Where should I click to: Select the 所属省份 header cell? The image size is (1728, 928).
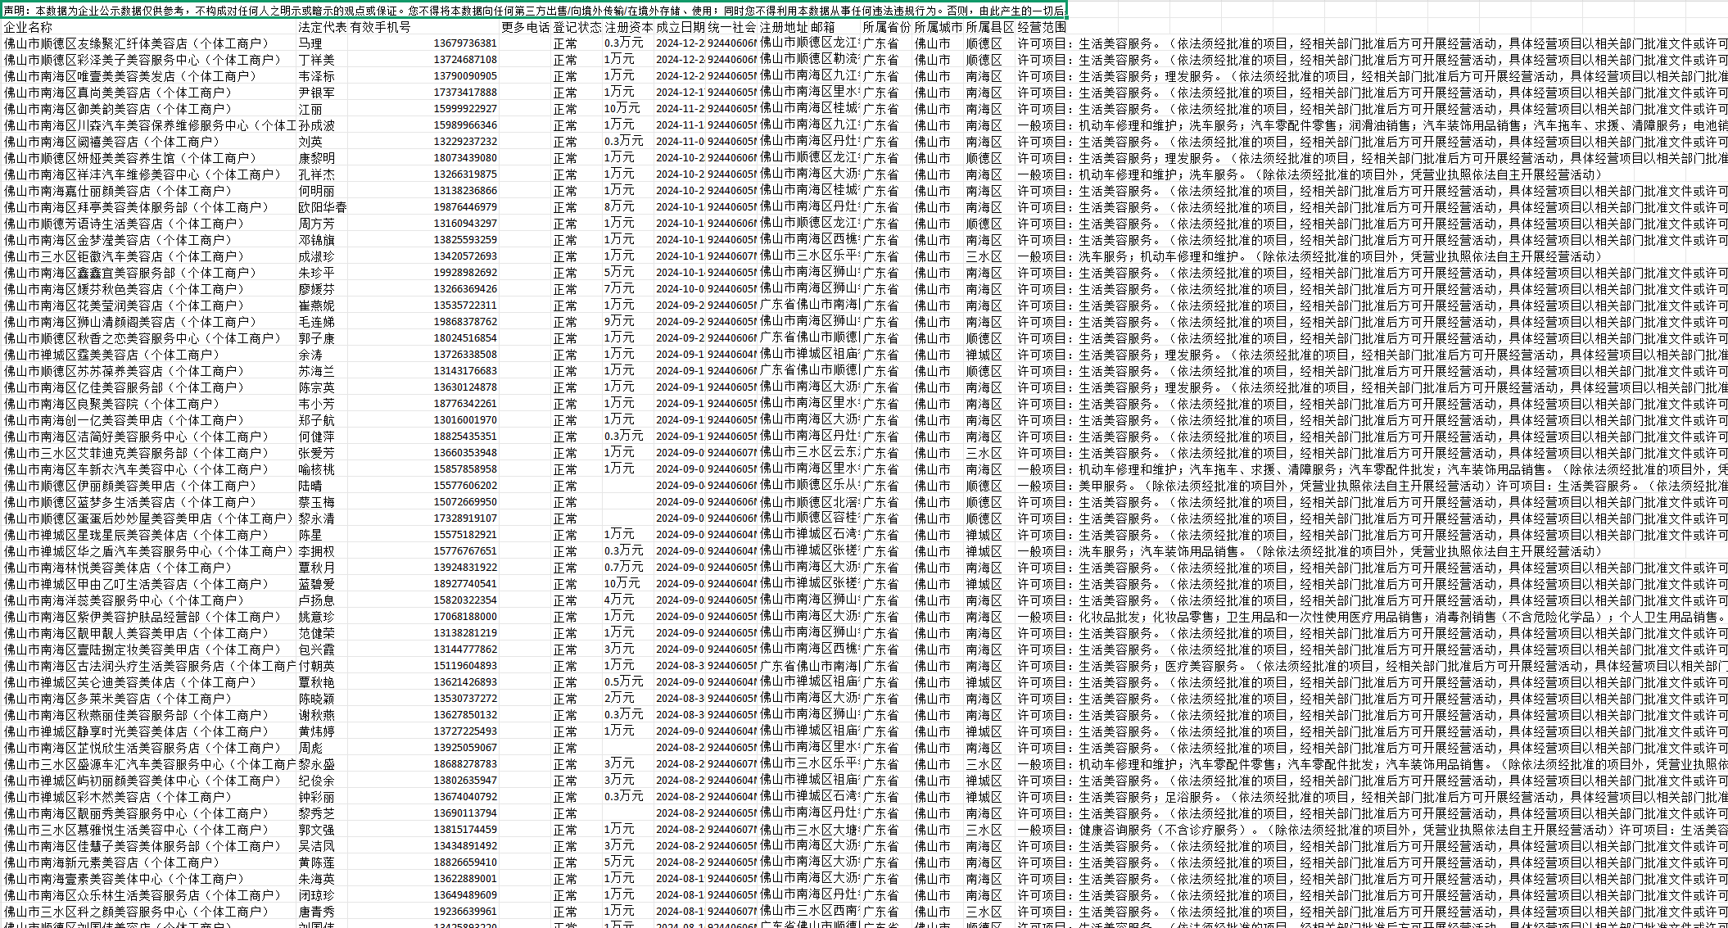click(885, 27)
